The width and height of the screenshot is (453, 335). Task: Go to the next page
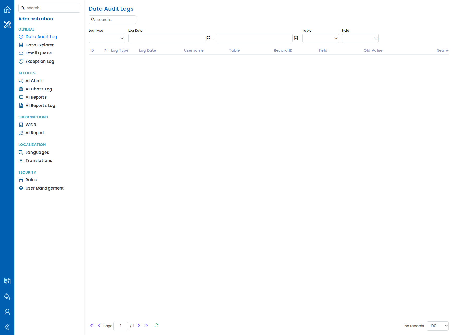click(x=139, y=325)
